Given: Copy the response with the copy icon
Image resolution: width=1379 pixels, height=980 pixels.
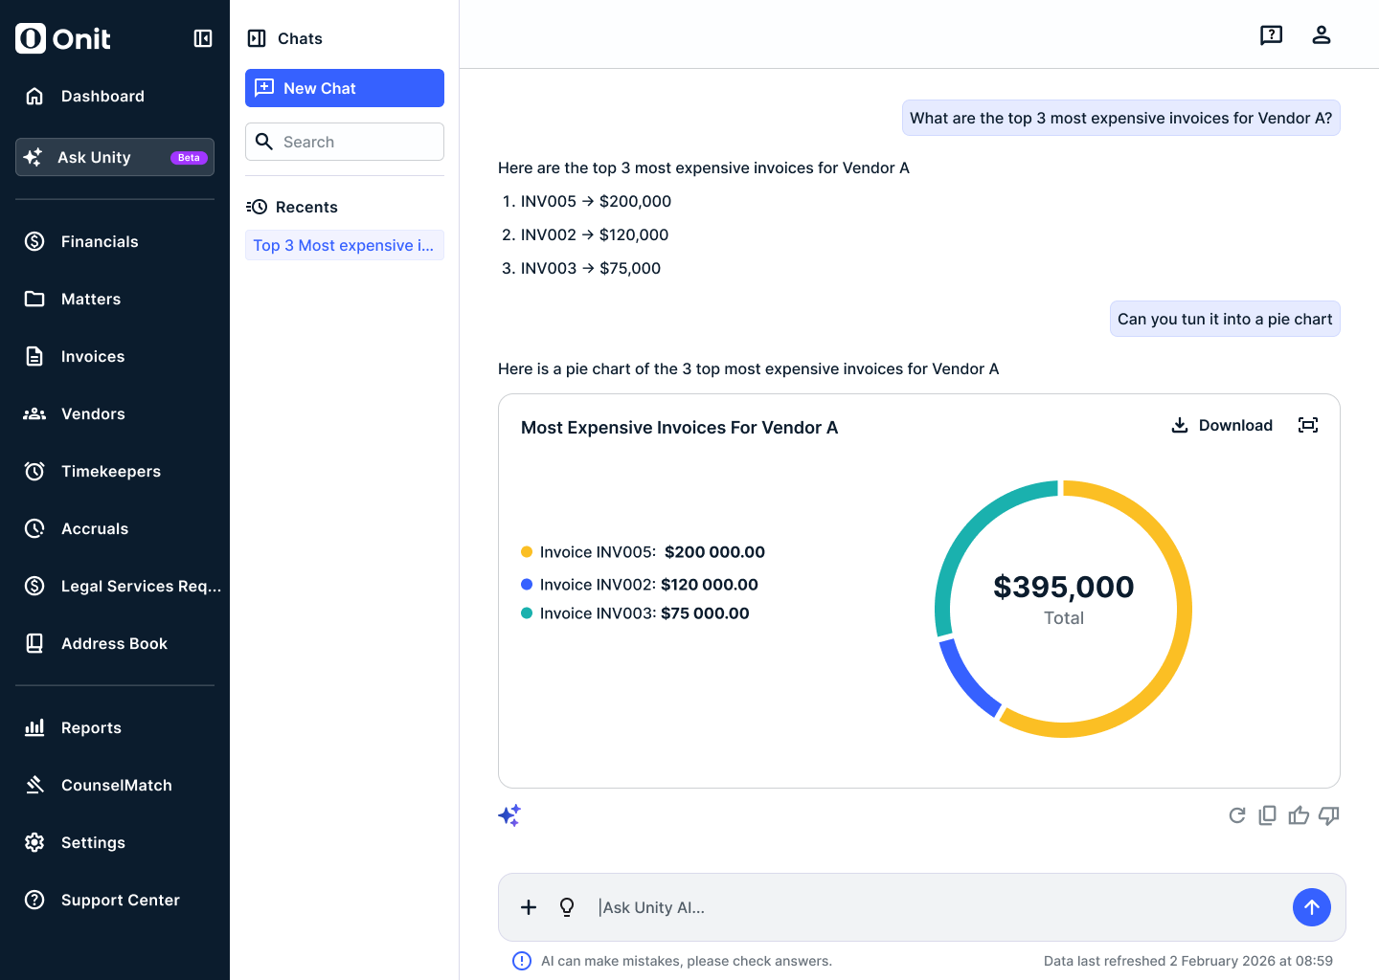Looking at the screenshot, I should click(x=1267, y=815).
